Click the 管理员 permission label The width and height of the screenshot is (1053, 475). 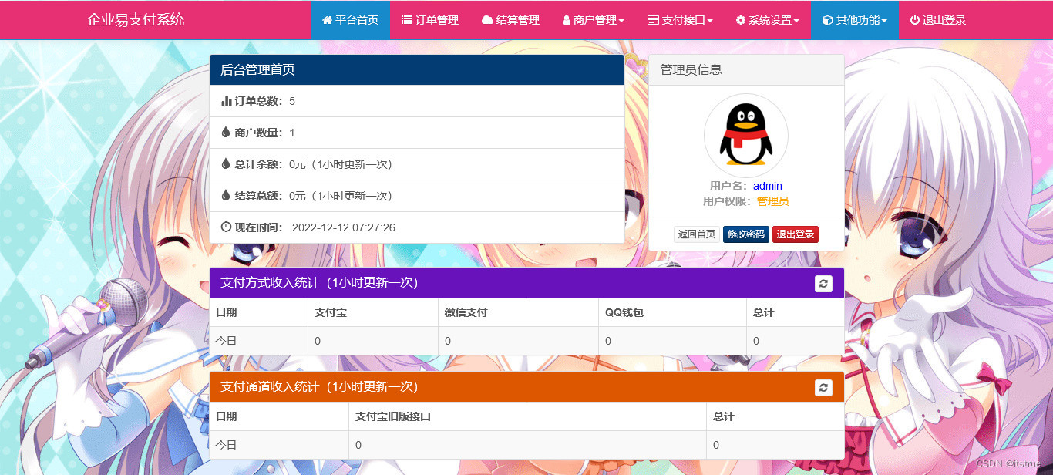(x=772, y=201)
